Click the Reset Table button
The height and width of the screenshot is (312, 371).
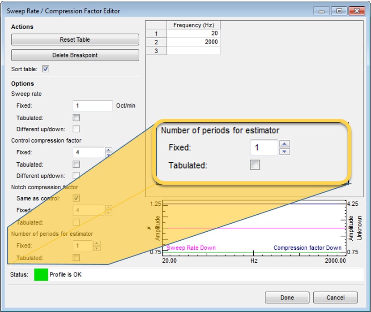pos(75,40)
